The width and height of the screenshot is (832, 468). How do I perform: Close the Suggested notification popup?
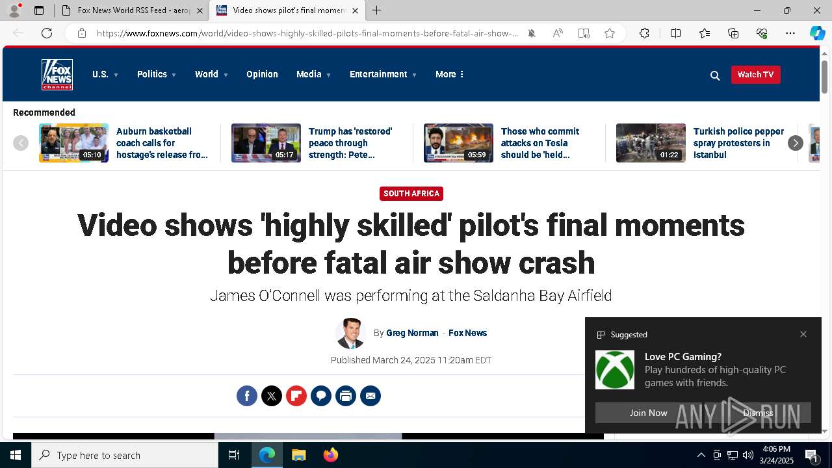803,334
